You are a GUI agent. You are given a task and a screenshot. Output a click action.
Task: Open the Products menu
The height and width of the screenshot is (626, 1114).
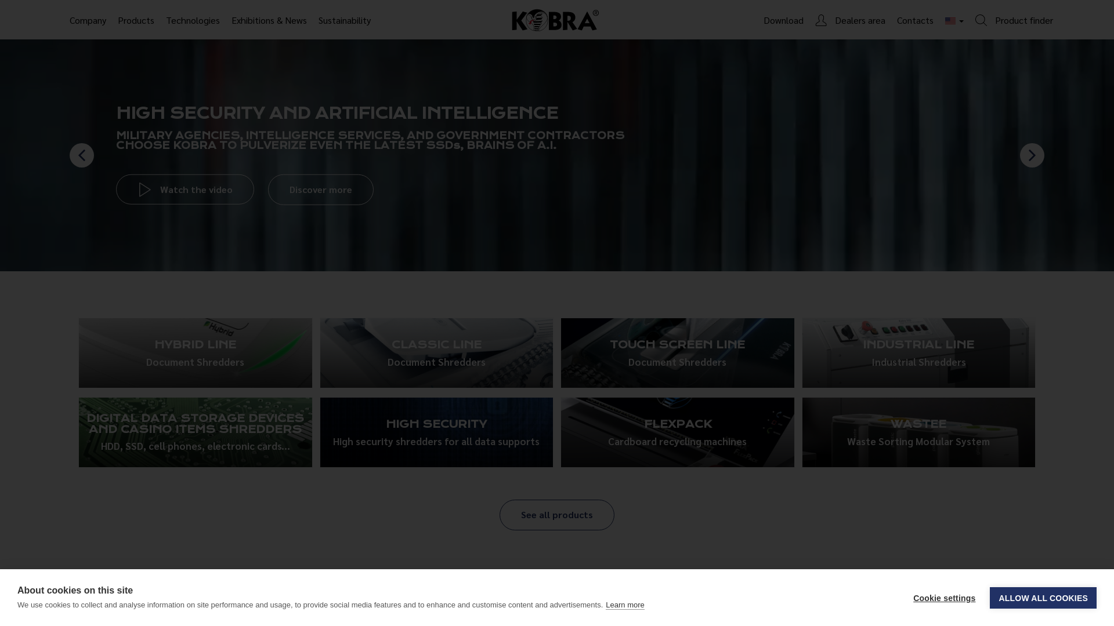[x=136, y=20]
